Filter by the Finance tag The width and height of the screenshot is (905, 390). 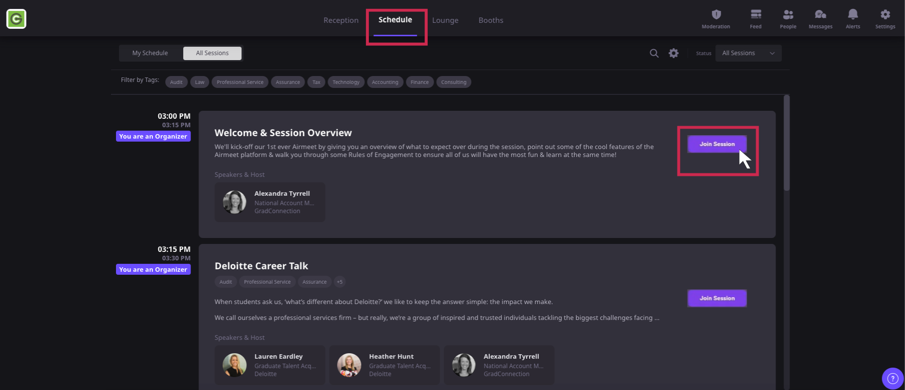420,82
